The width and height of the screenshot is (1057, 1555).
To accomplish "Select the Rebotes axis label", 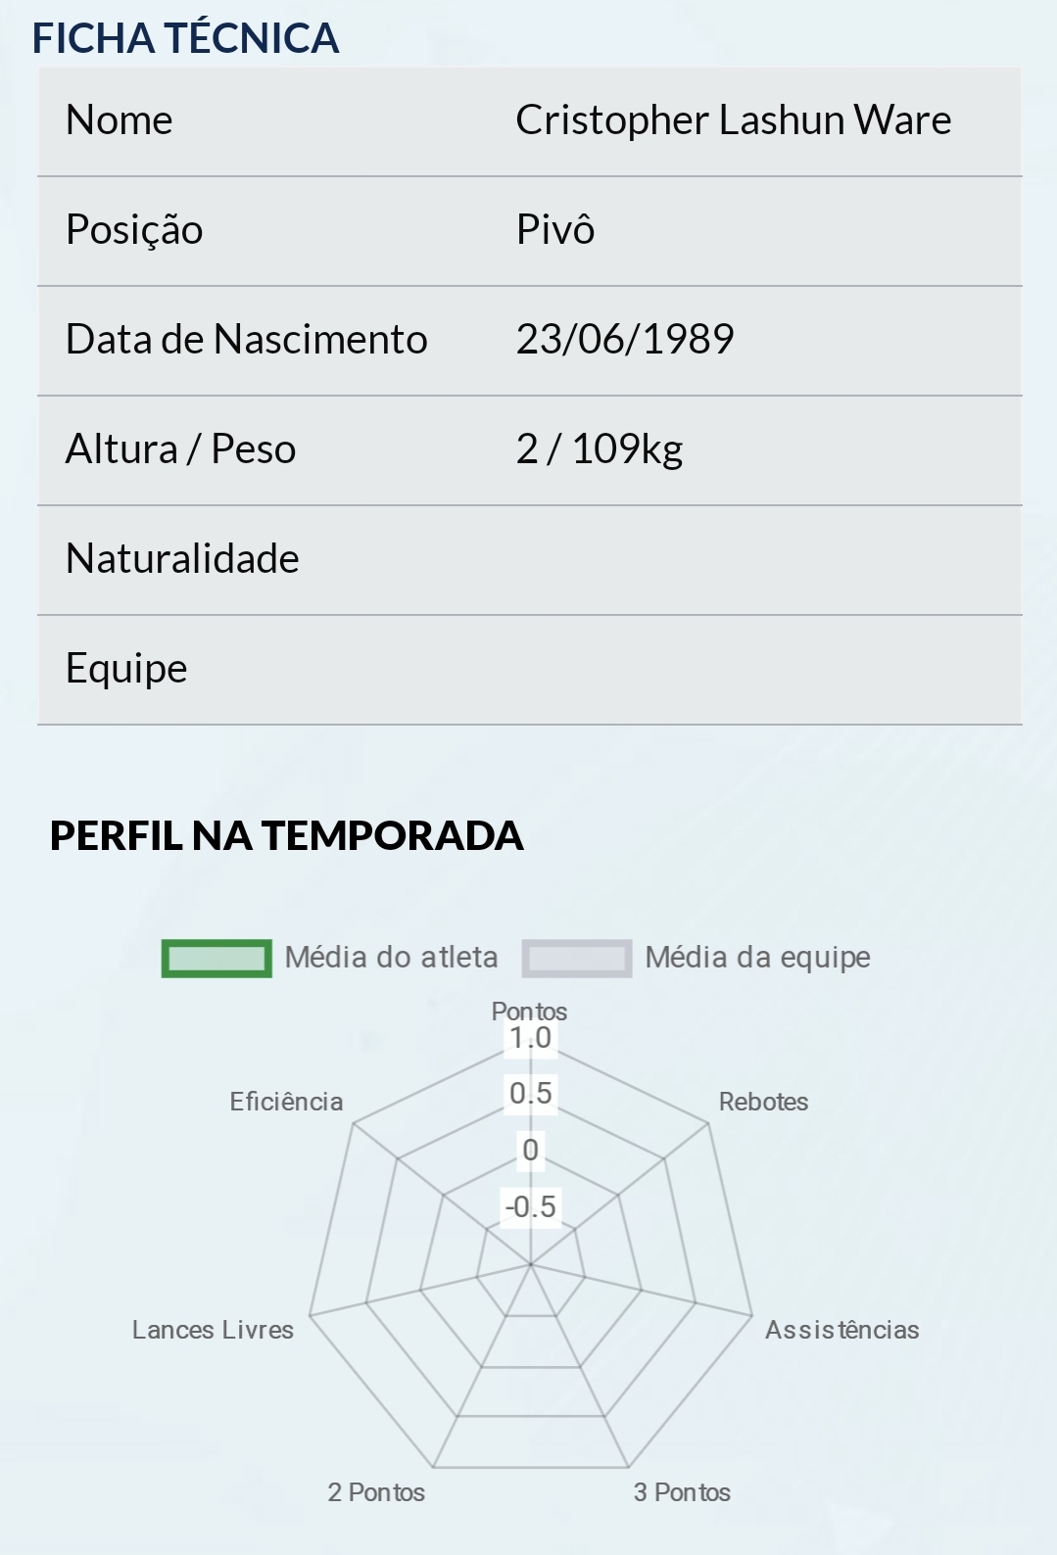I will click(763, 1102).
